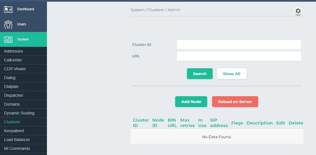Navigate to Dispatcher section
The image size is (316, 155).
pos(14,95)
